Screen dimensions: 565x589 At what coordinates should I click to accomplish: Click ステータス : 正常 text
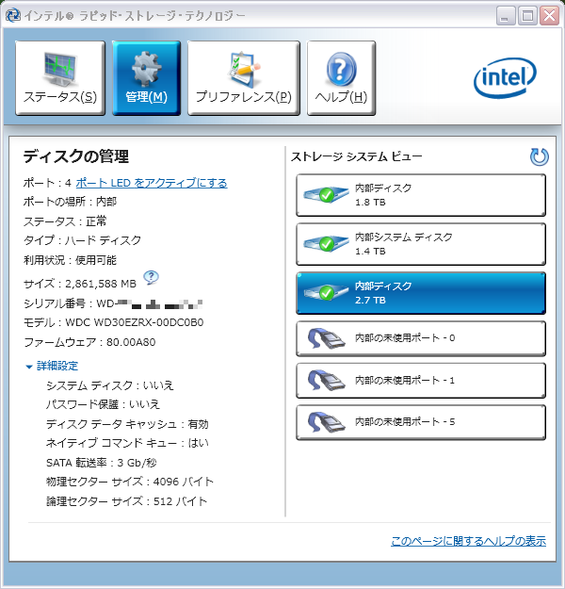click(65, 221)
